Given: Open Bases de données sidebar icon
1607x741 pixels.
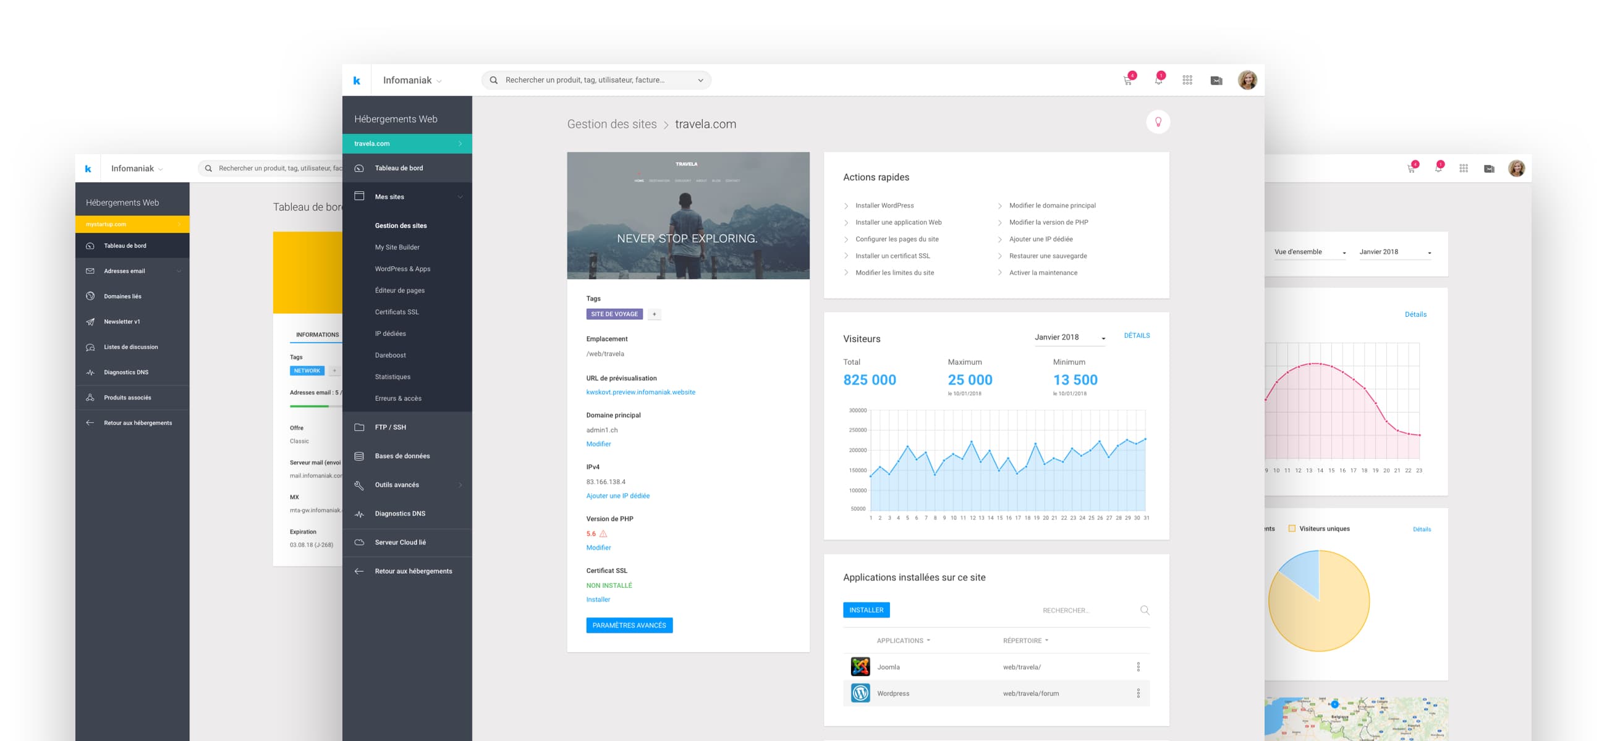Looking at the screenshot, I should [359, 456].
